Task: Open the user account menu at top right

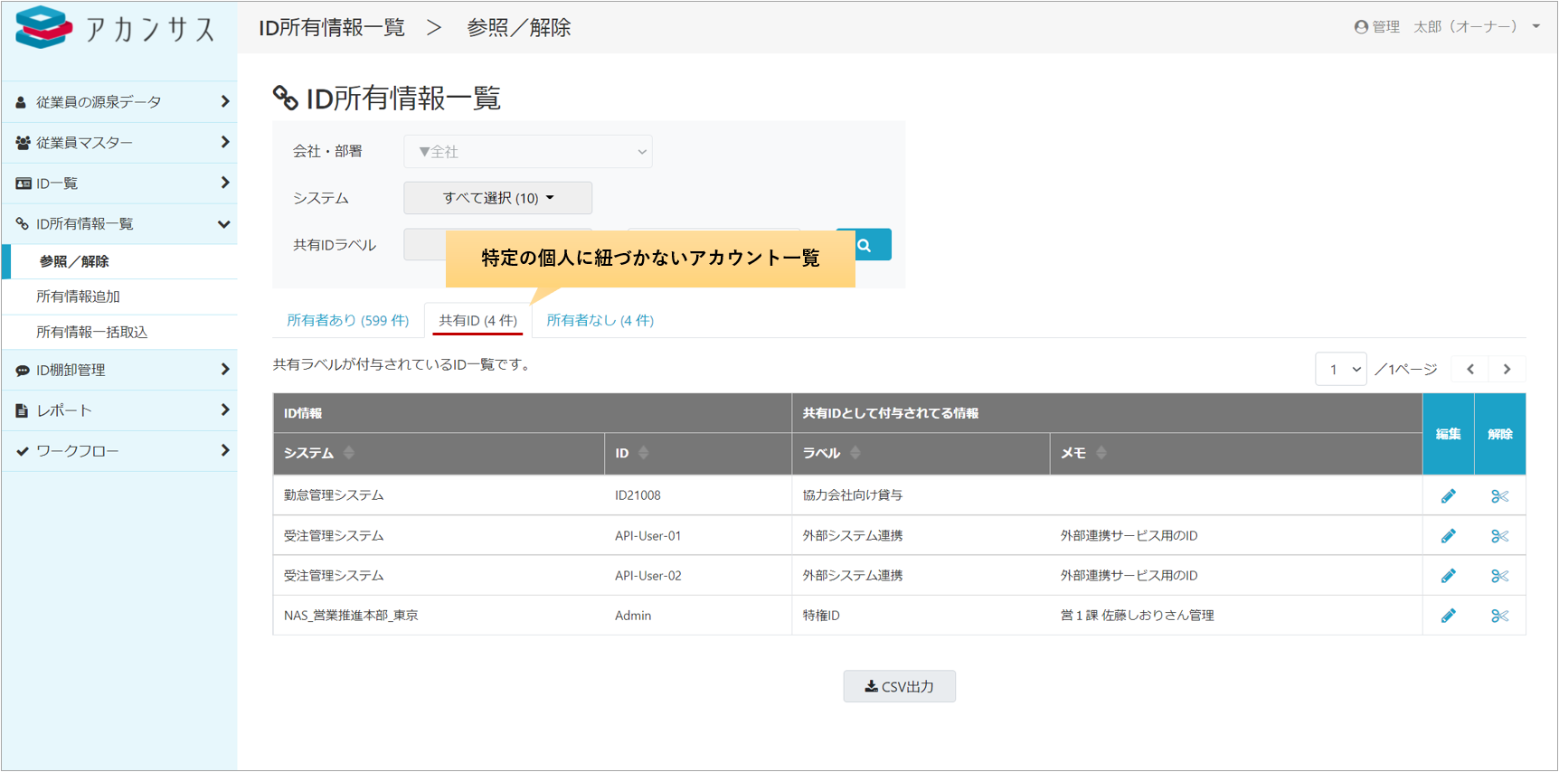Action: point(1447,27)
